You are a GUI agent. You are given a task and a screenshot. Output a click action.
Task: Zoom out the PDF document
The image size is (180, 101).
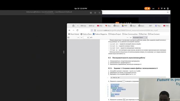coord(127,37)
